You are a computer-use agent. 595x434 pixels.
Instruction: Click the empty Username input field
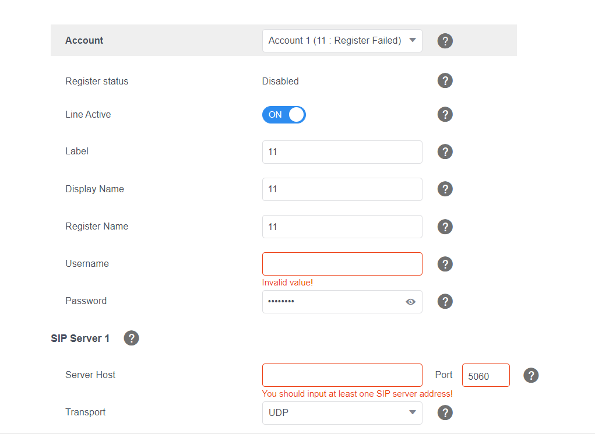tap(341, 264)
